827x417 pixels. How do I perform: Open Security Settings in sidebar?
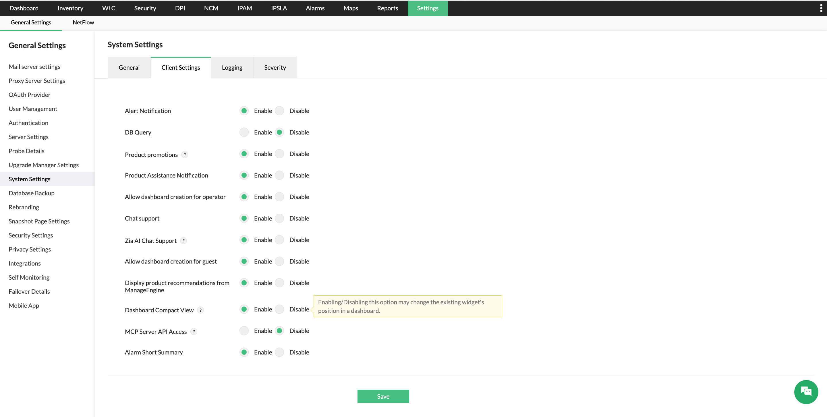coord(31,235)
